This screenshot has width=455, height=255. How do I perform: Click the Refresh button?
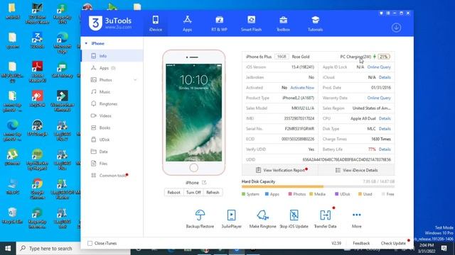[x=213, y=193]
